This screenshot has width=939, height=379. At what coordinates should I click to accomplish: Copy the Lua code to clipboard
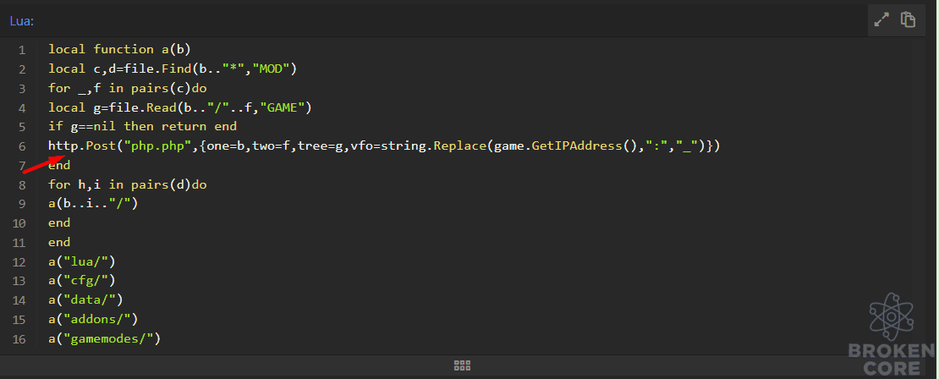[908, 19]
